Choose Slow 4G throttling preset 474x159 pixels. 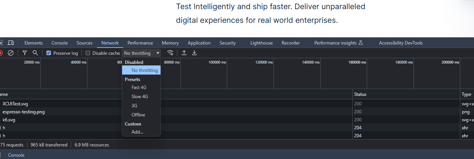(x=141, y=97)
